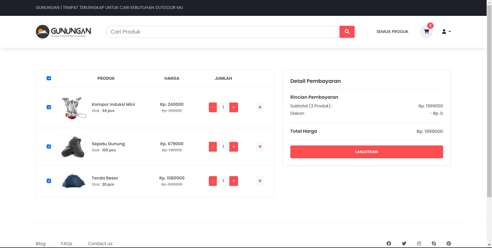
Task: Open the shopping cart icon
Action: point(426,32)
